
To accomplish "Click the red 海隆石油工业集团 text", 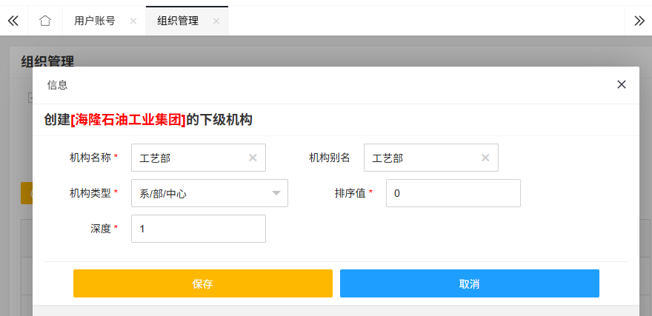I will click(128, 120).
